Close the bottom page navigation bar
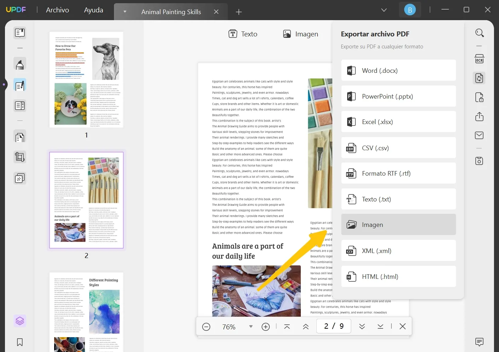Viewport: 499px width, 352px height. point(403,327)
